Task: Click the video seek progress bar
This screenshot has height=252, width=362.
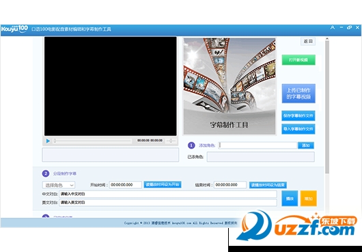Action: click(x=93, y=140)
